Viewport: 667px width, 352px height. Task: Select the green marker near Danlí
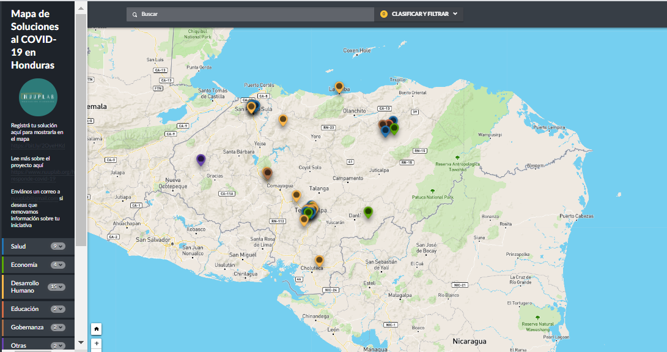coord(368,212)
